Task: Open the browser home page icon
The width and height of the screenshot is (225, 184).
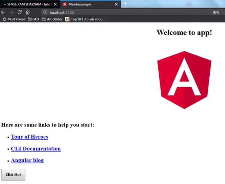Action: (x=28, y=12)
